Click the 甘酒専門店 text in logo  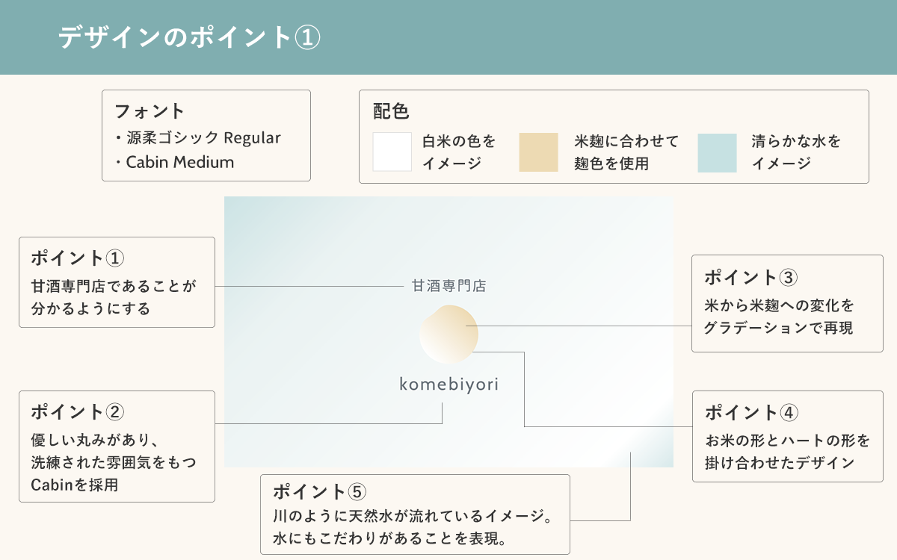coord(449,286)
